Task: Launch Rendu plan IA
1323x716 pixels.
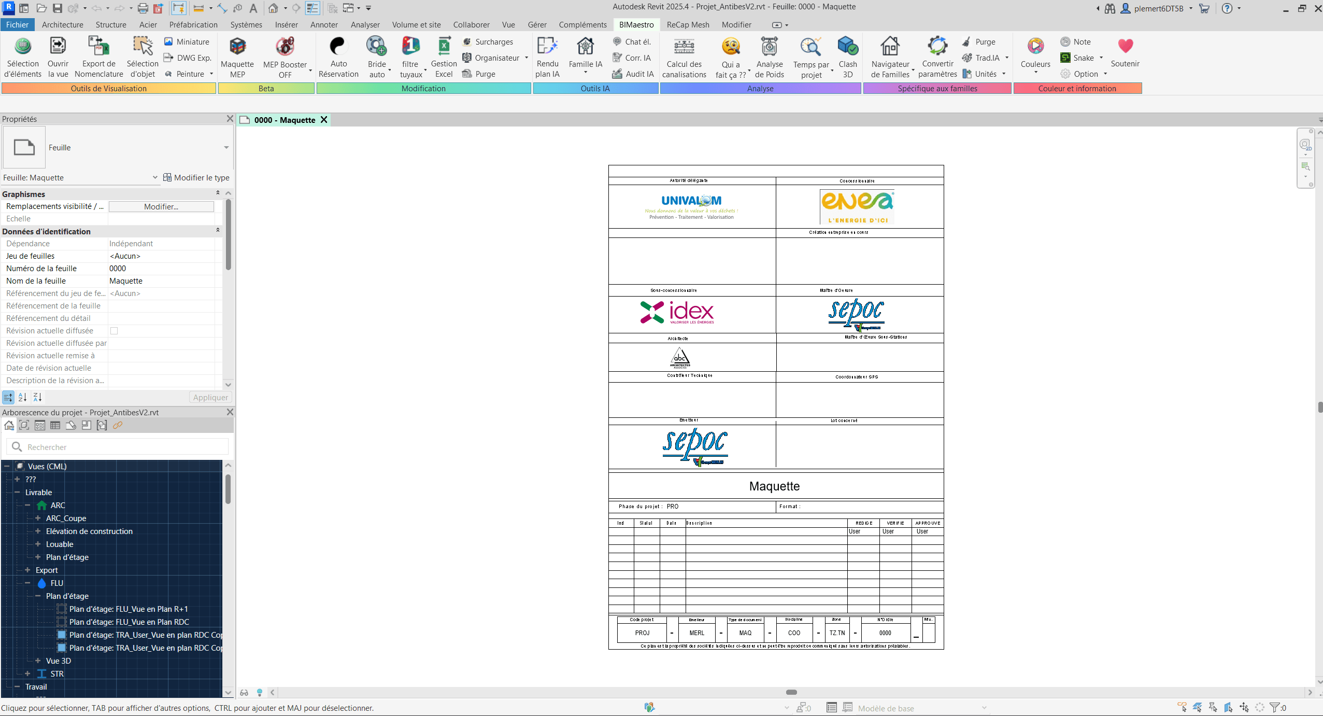Action: point(547,57)
